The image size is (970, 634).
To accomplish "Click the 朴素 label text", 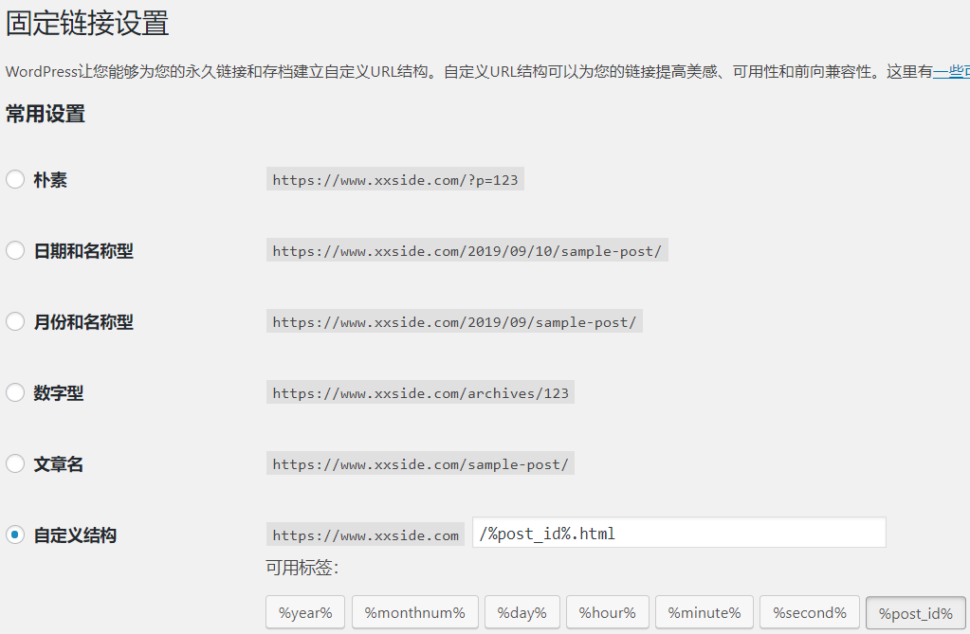I will (50, 180).
